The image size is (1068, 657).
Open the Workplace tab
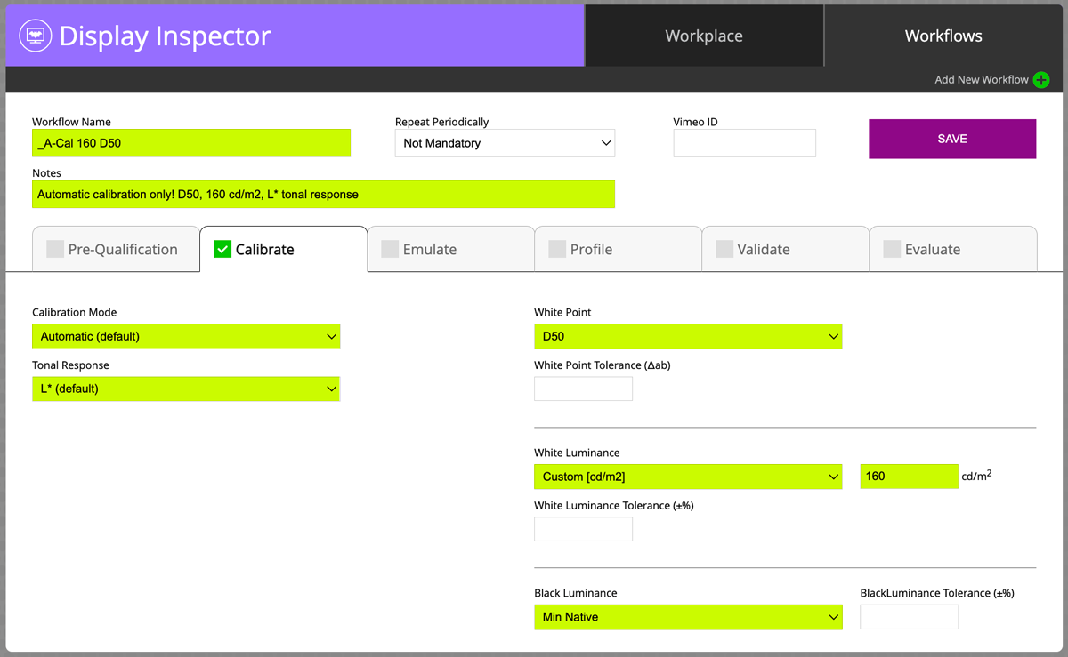point(704,36)
